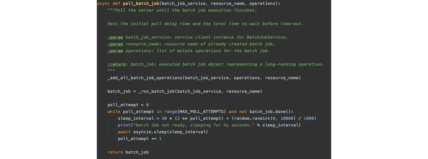Click batch_job.done() in the loop condition

(x=270, y=112)
